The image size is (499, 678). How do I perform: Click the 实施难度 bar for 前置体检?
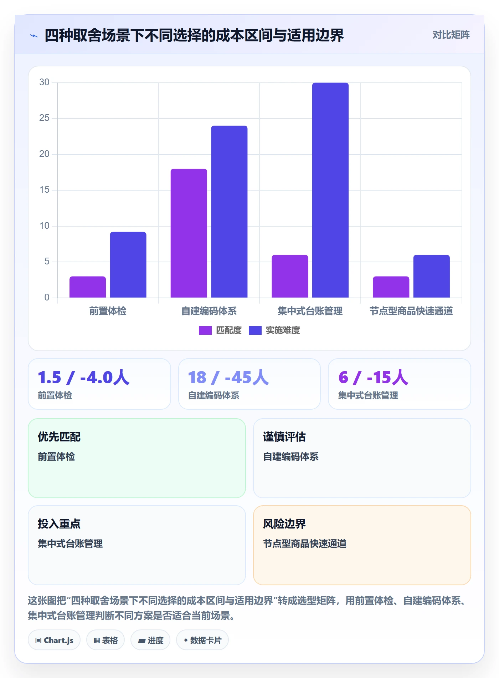[x=128, y=265]
